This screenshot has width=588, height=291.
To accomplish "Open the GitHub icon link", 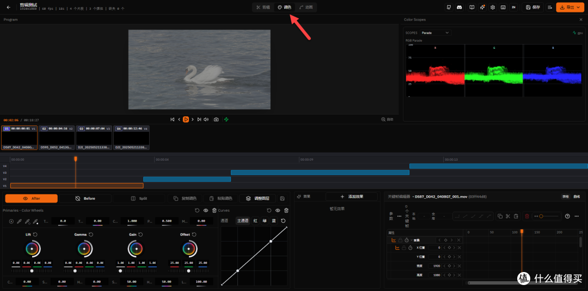I will click(x=449, y=7).
